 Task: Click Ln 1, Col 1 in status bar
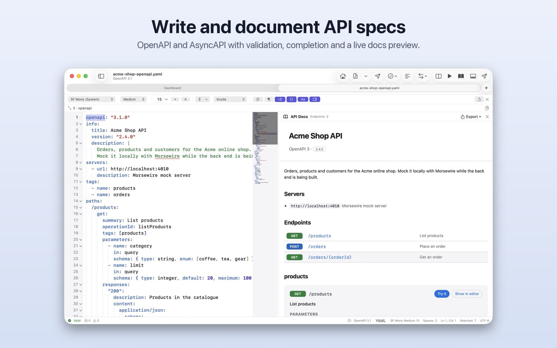(x=448, y=321)
